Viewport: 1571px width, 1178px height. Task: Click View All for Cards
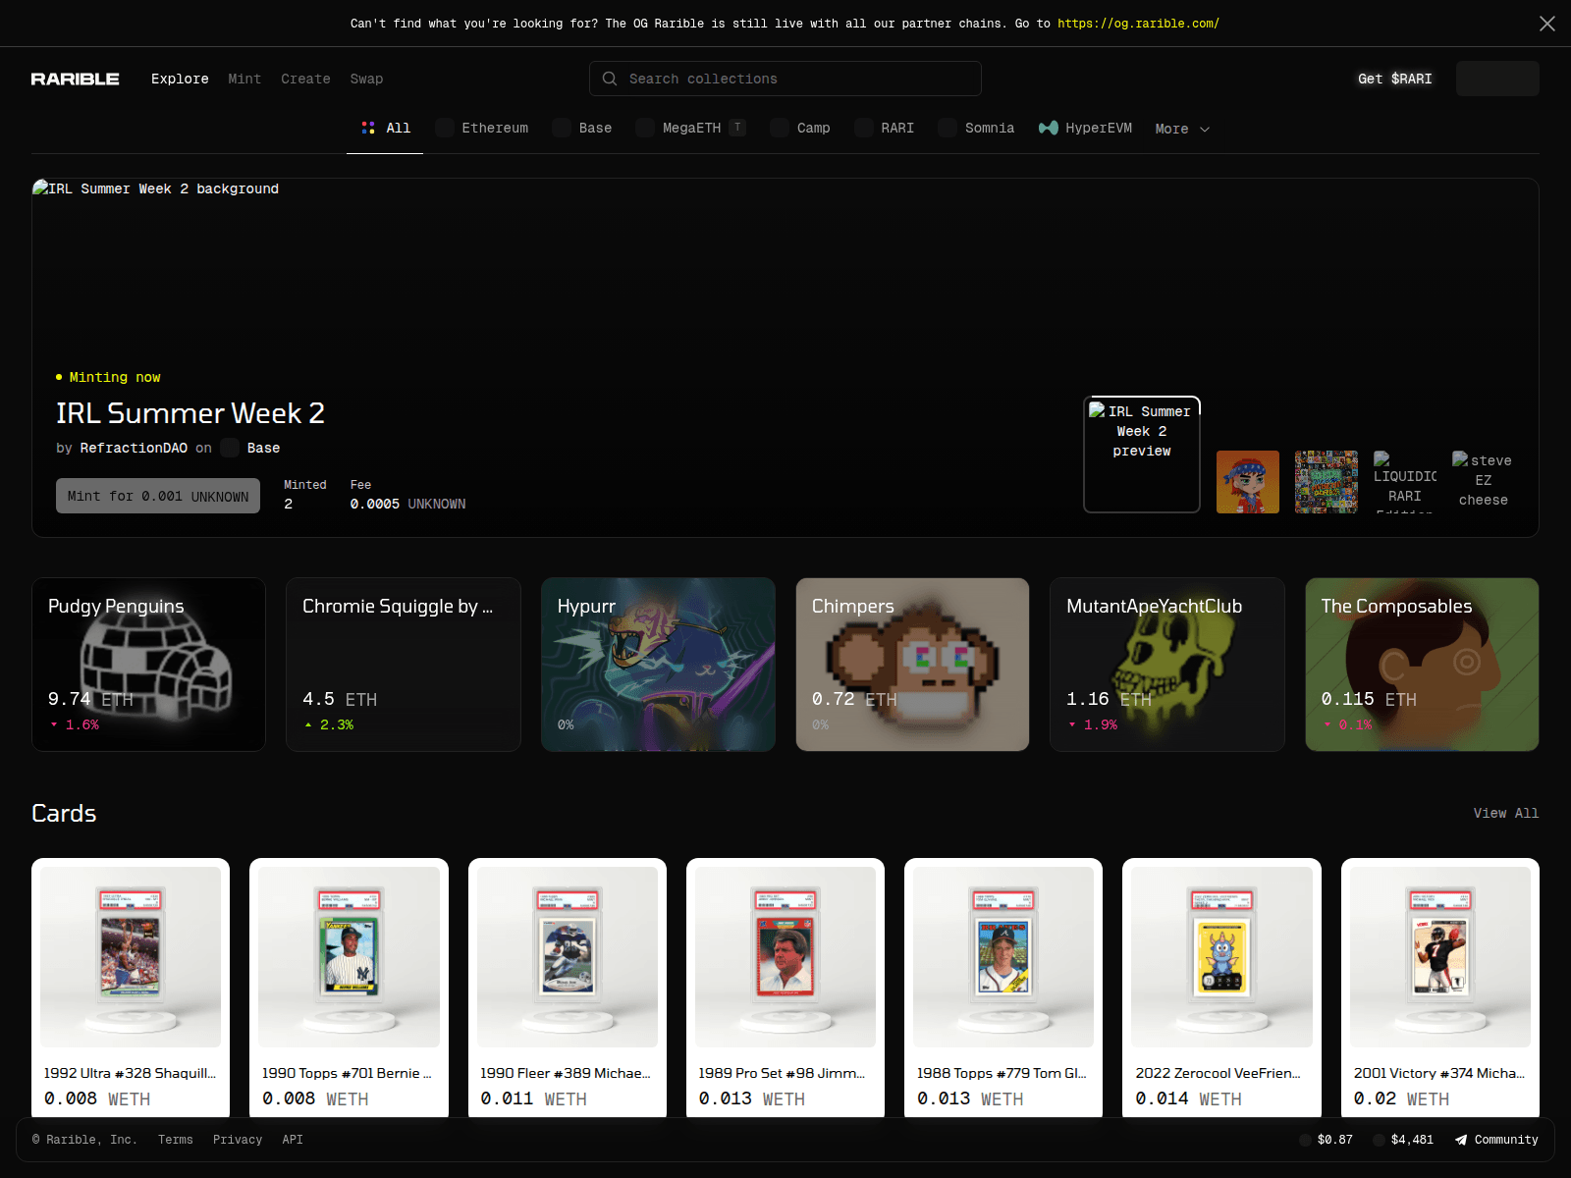[x=1506, y=813]
